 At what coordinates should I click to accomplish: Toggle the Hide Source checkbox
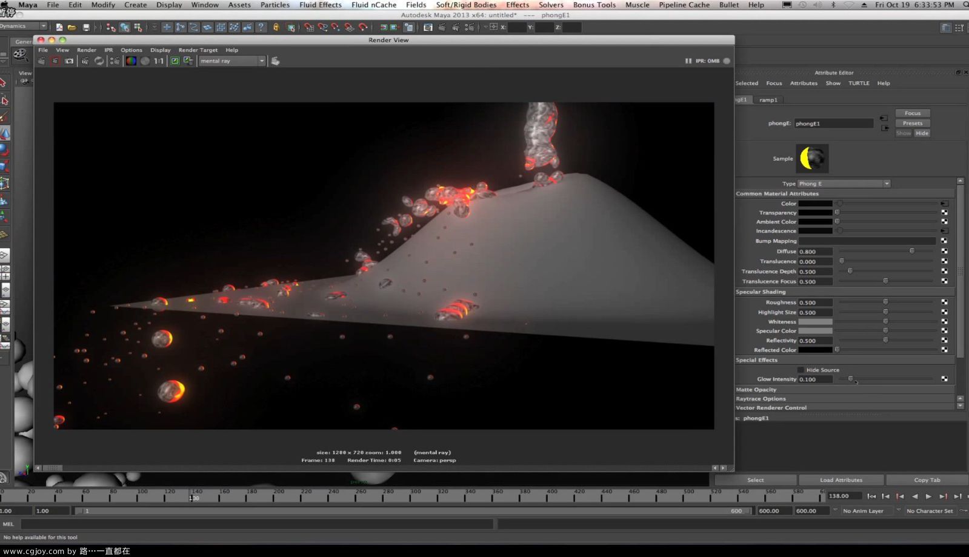[801, 370]
